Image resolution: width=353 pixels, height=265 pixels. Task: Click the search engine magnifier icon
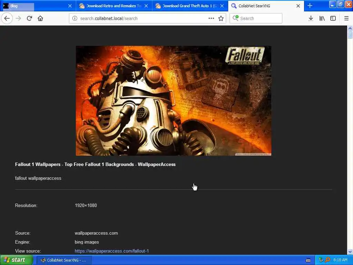(235, 18)
